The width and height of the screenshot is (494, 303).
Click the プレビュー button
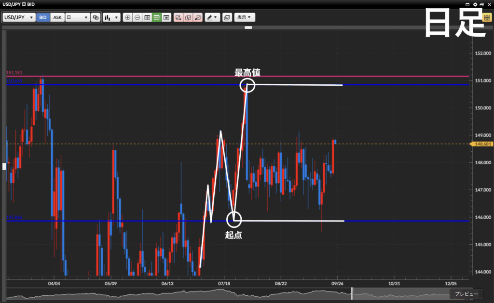point(467,294)
